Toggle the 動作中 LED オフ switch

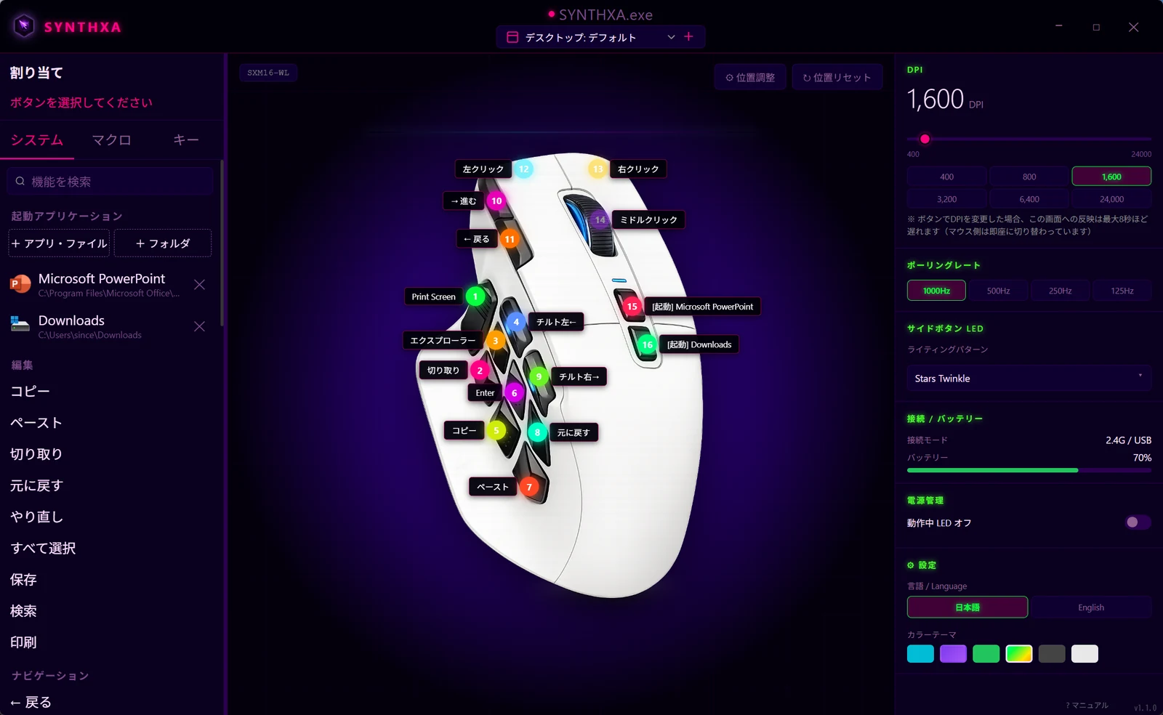1138,522
